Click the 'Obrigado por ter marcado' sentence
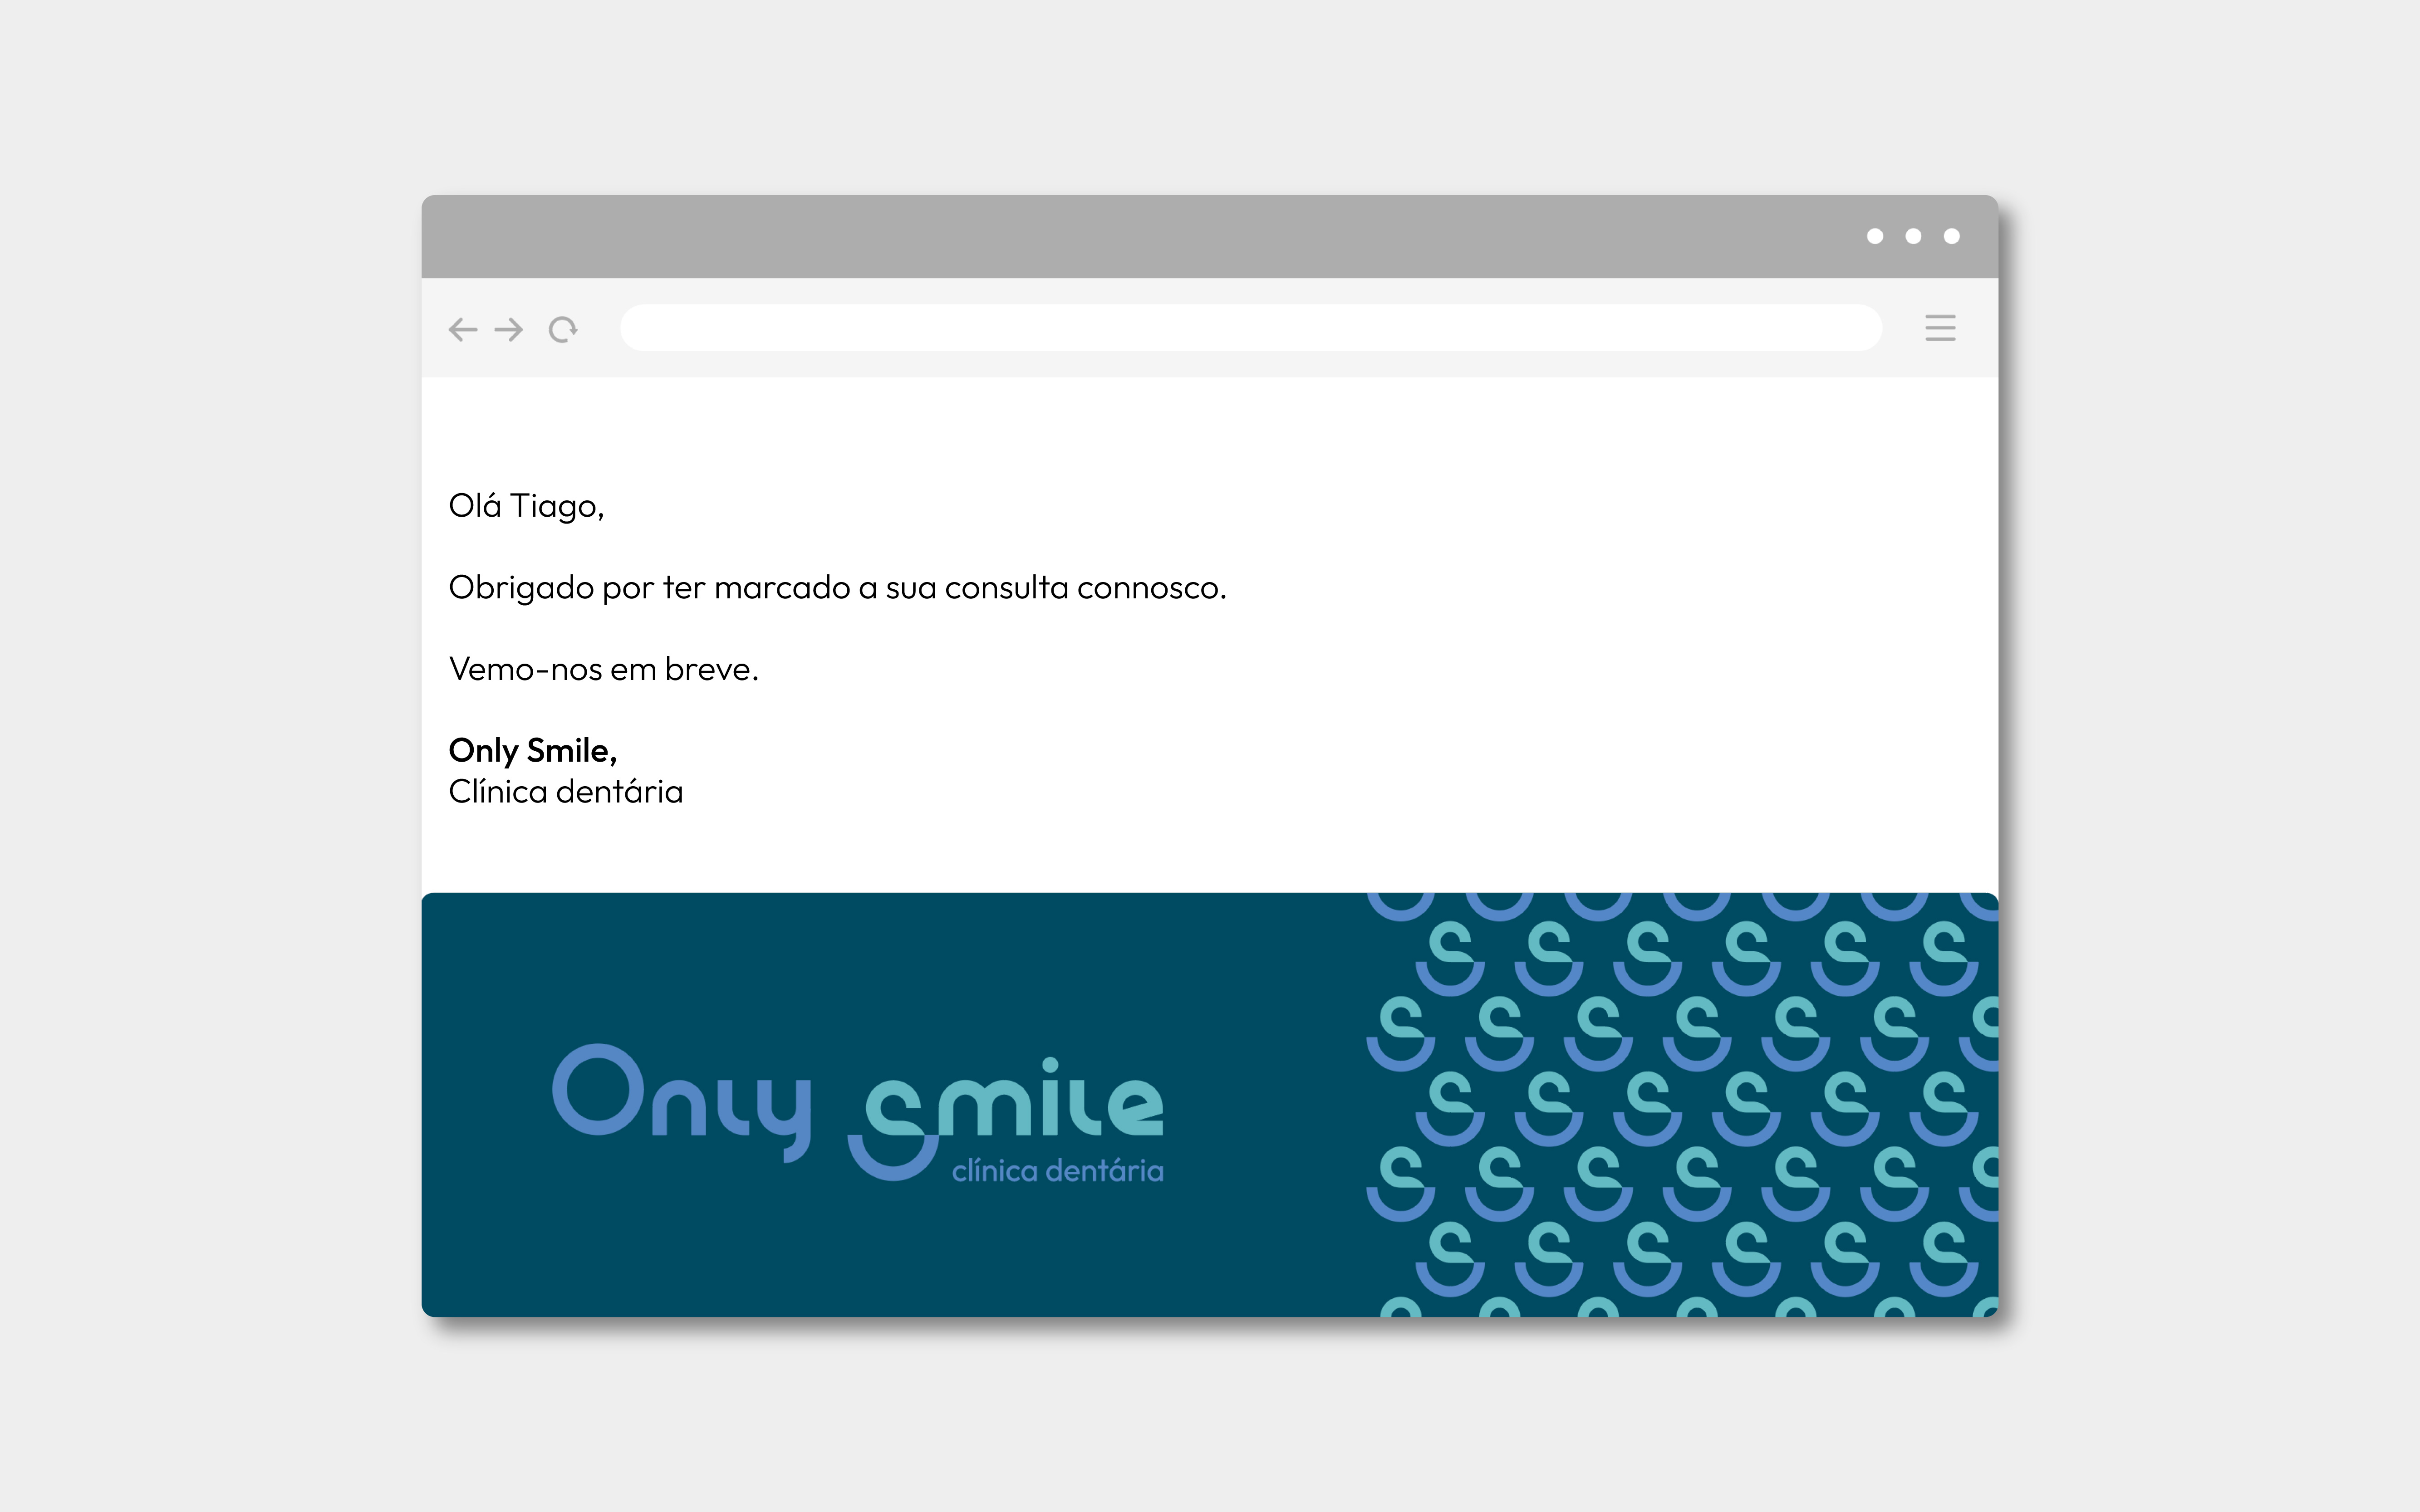 (x=837, y=587)
